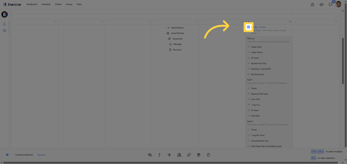Open the chat icon showing 10 notifications
The height and width of the screenshot is (164, 347).
[330, 4]
